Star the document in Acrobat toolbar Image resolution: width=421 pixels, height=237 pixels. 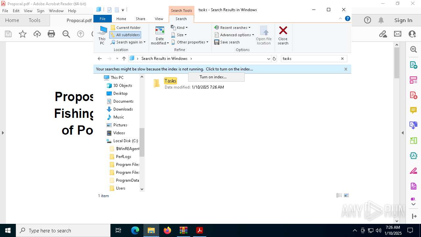[23, 34]
